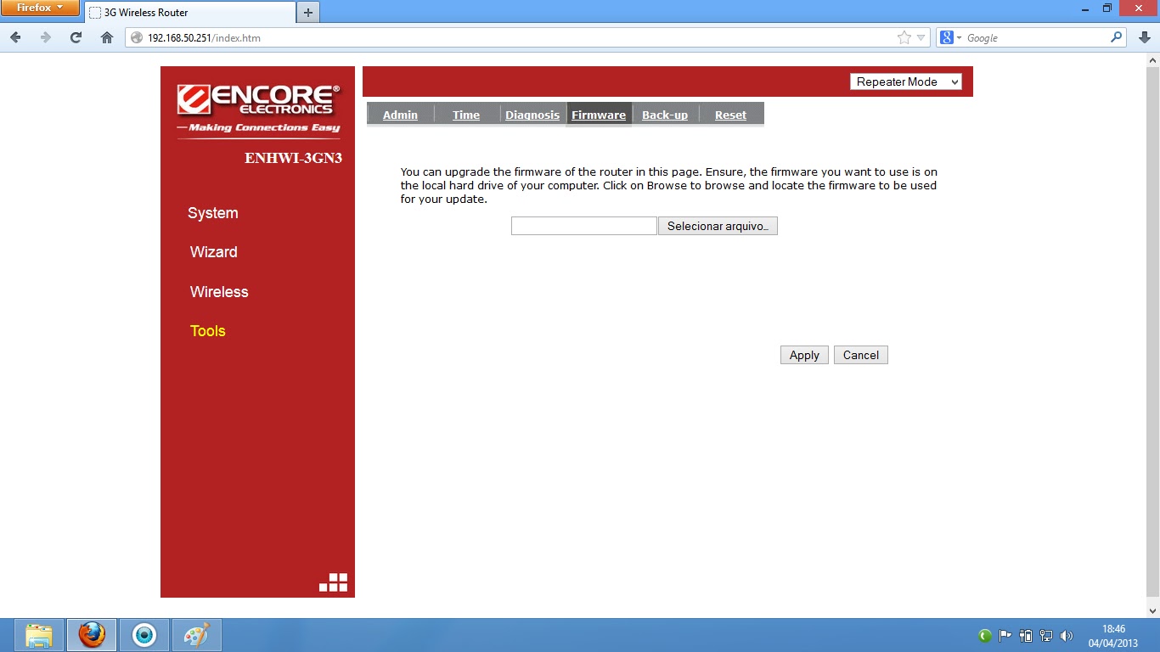Click the firmware file path input field
This screenshot has width=1160, height=652.
tap(583, 225)
